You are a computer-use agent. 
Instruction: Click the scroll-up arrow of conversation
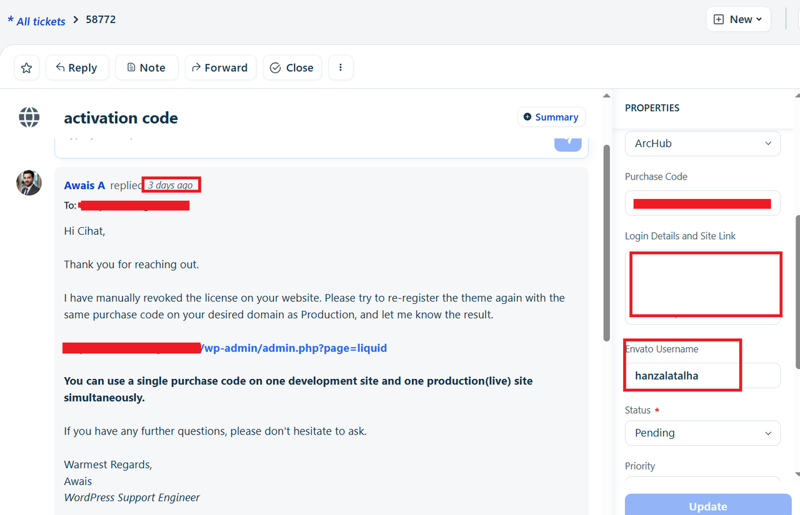click(606, 96)
